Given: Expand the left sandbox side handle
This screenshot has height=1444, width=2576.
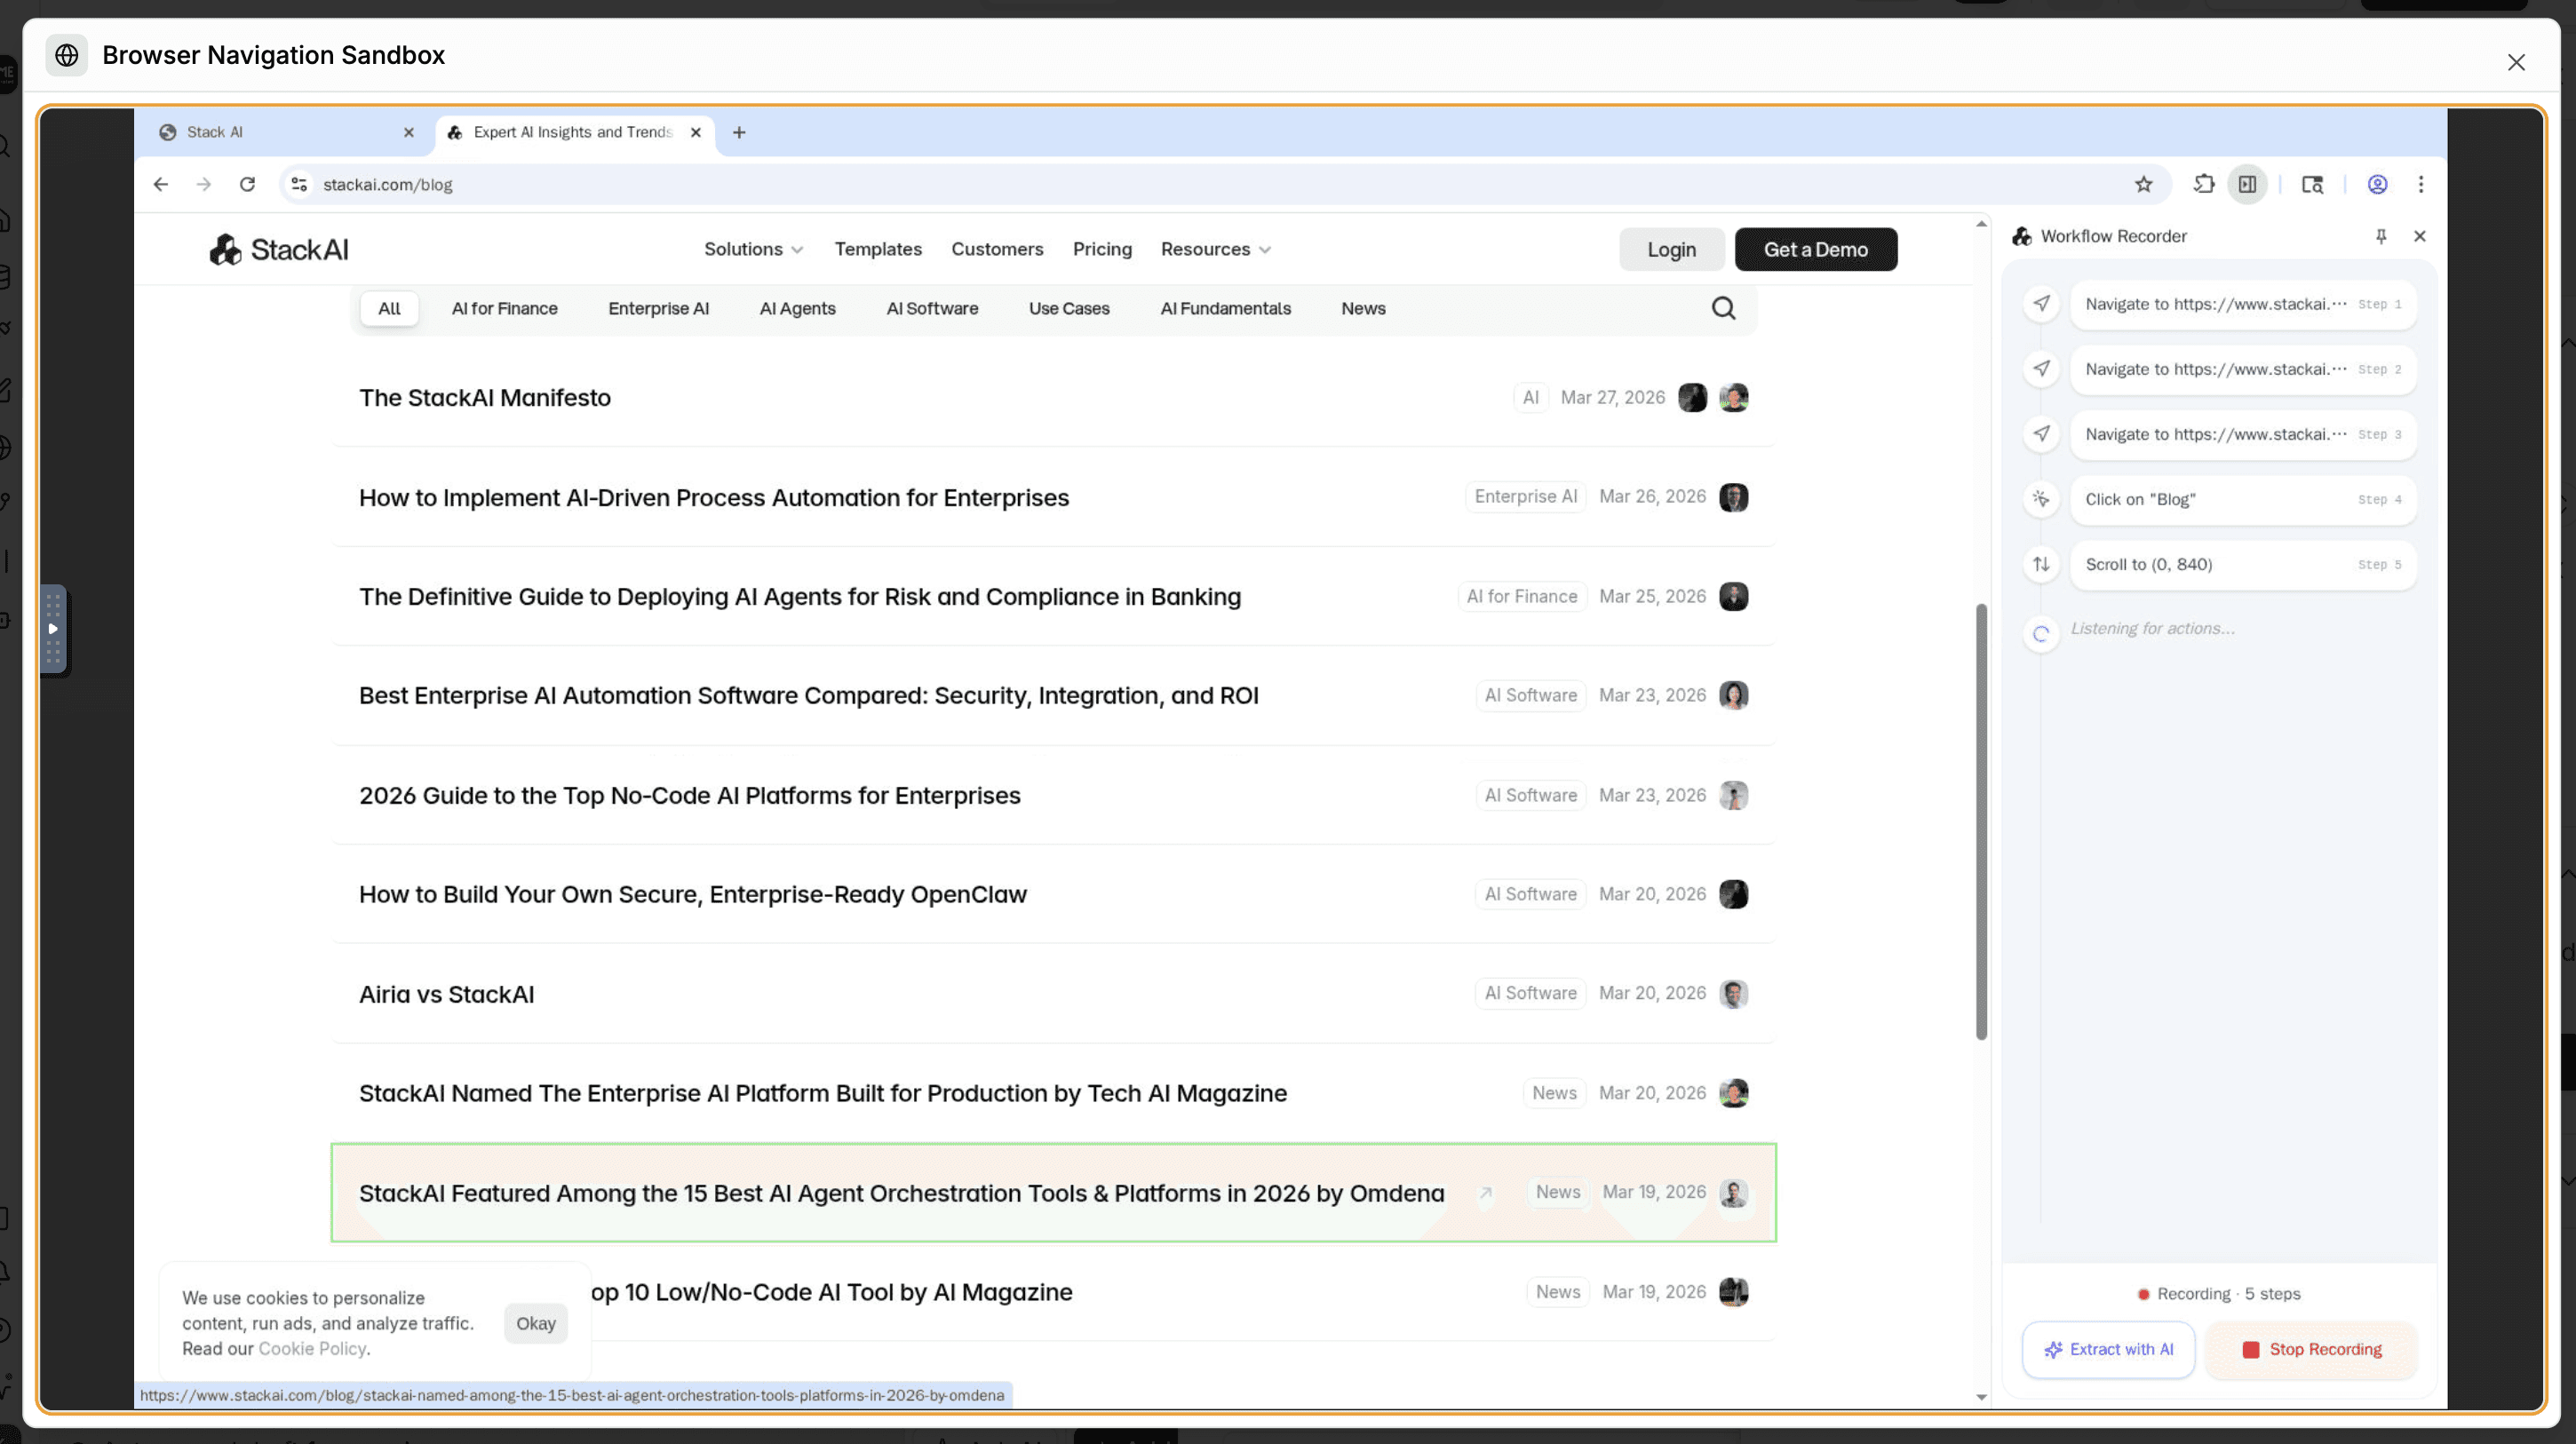Looking at the screenshot, I should coord(53,629).
